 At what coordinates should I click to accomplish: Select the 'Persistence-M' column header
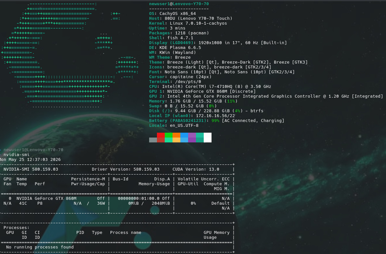point(88,179)
